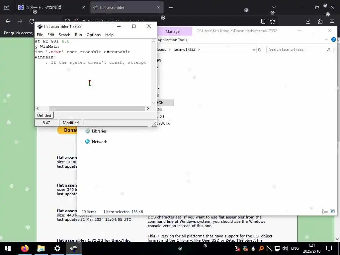
Task: Open the Edit menu in flat assembler
Action: 51,35
